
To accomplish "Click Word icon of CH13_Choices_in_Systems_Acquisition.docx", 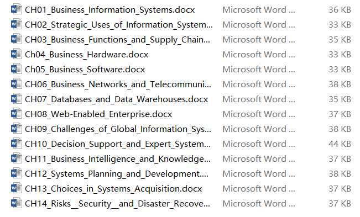I will (17, 188).
